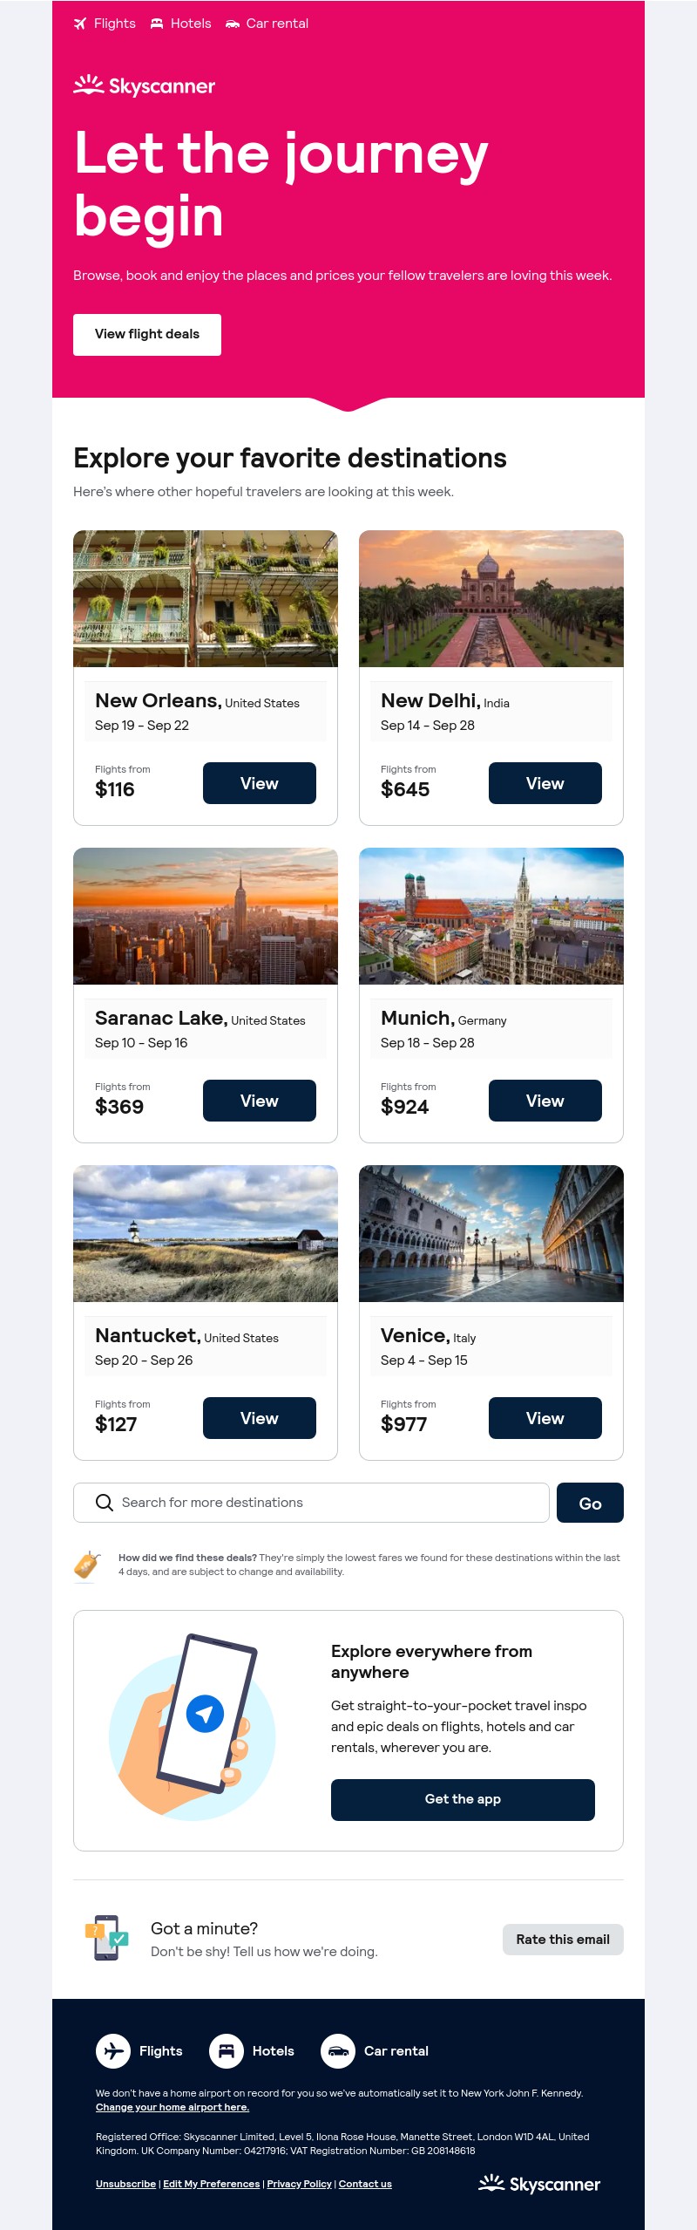This screenshot has width=697, height=2230.
Task: Open Flights in the top navigation
Action: [x=105, y=24]
